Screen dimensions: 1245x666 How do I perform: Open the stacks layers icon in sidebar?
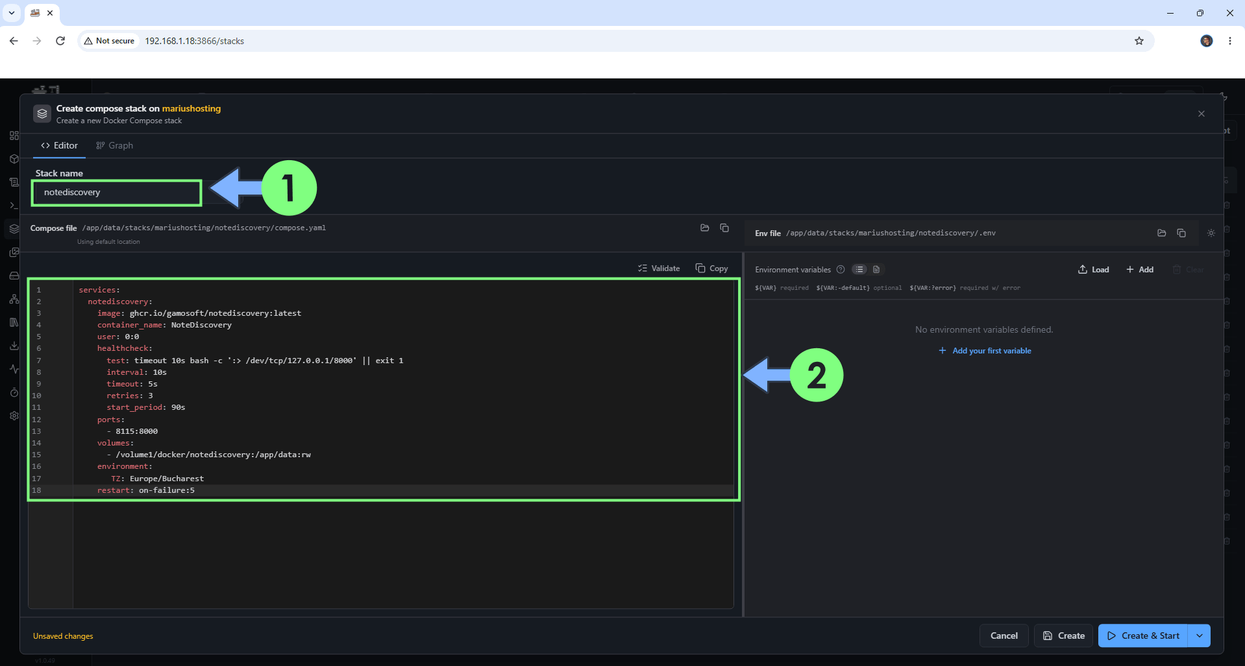(14, 229)
